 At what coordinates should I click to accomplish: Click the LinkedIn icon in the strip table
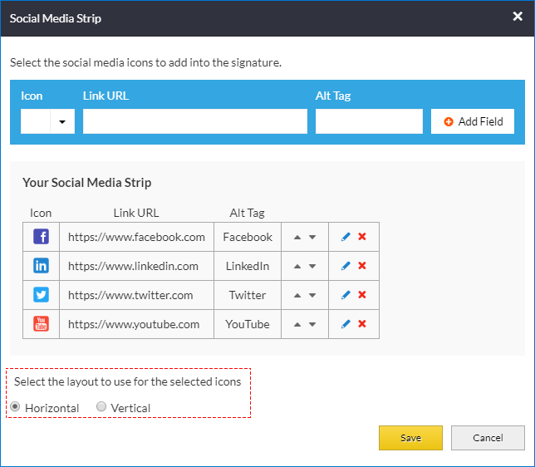(41, 266)
